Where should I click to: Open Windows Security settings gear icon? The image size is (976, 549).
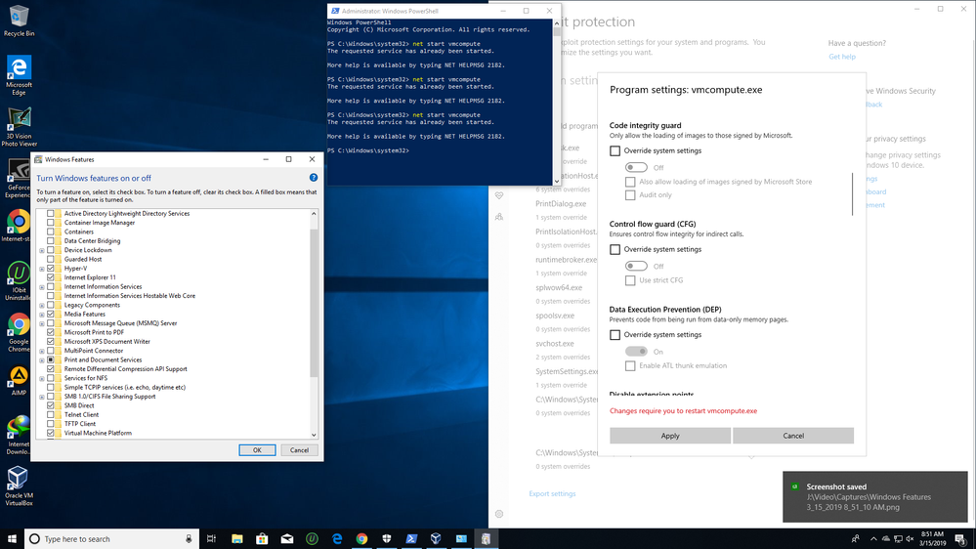pos(499,514)
